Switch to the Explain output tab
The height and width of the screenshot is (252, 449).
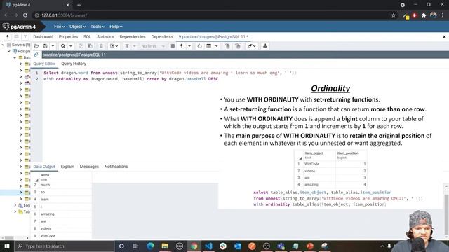point(67,167)
